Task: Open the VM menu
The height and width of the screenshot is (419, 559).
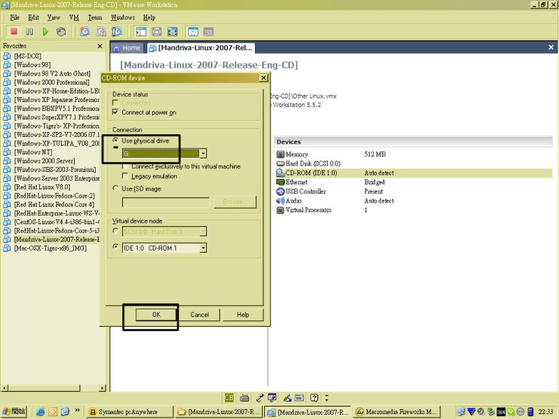Action: click(x=74, y=17)
